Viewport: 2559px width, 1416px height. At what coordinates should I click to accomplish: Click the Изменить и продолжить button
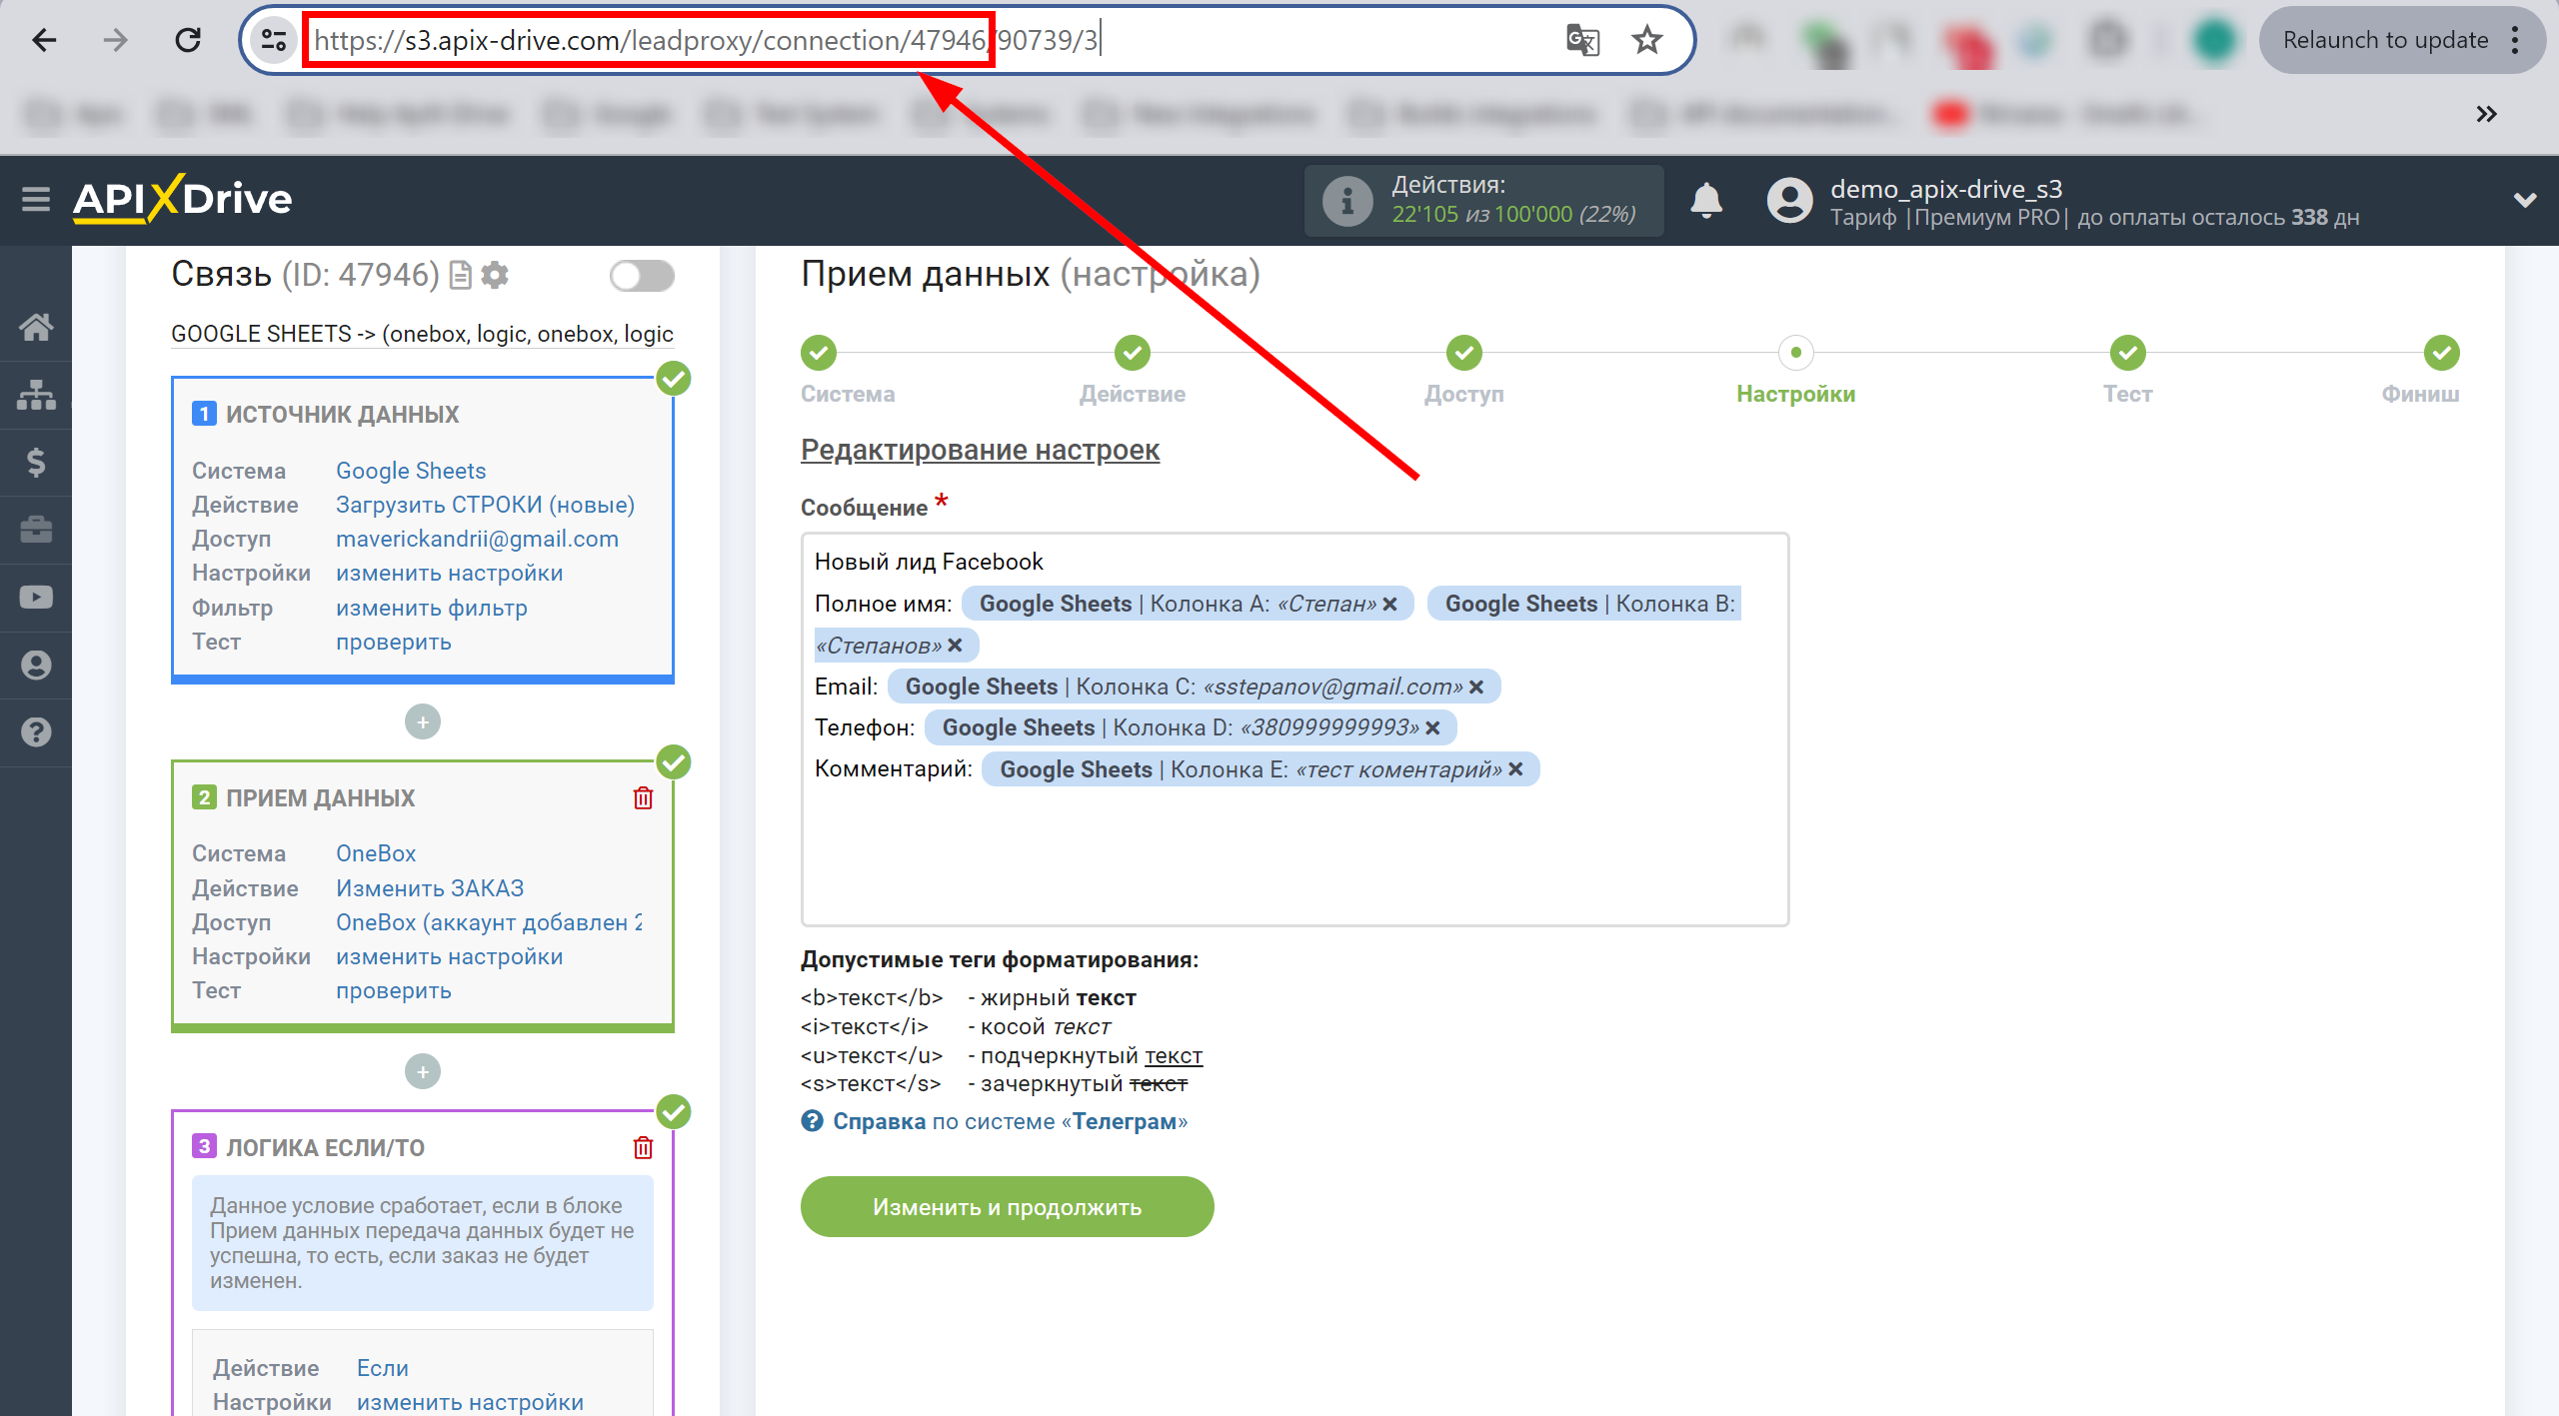click(x=1007, y=1205)
